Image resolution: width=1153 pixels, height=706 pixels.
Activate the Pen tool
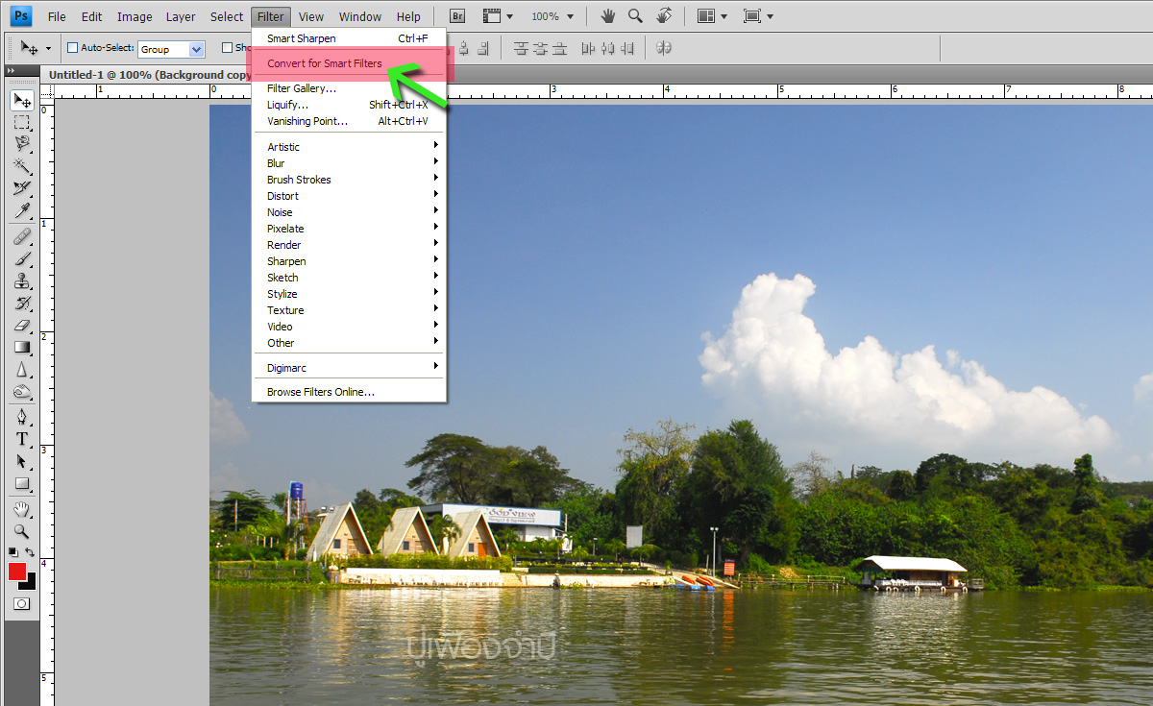pyautogui.click(x=21, y=416)
